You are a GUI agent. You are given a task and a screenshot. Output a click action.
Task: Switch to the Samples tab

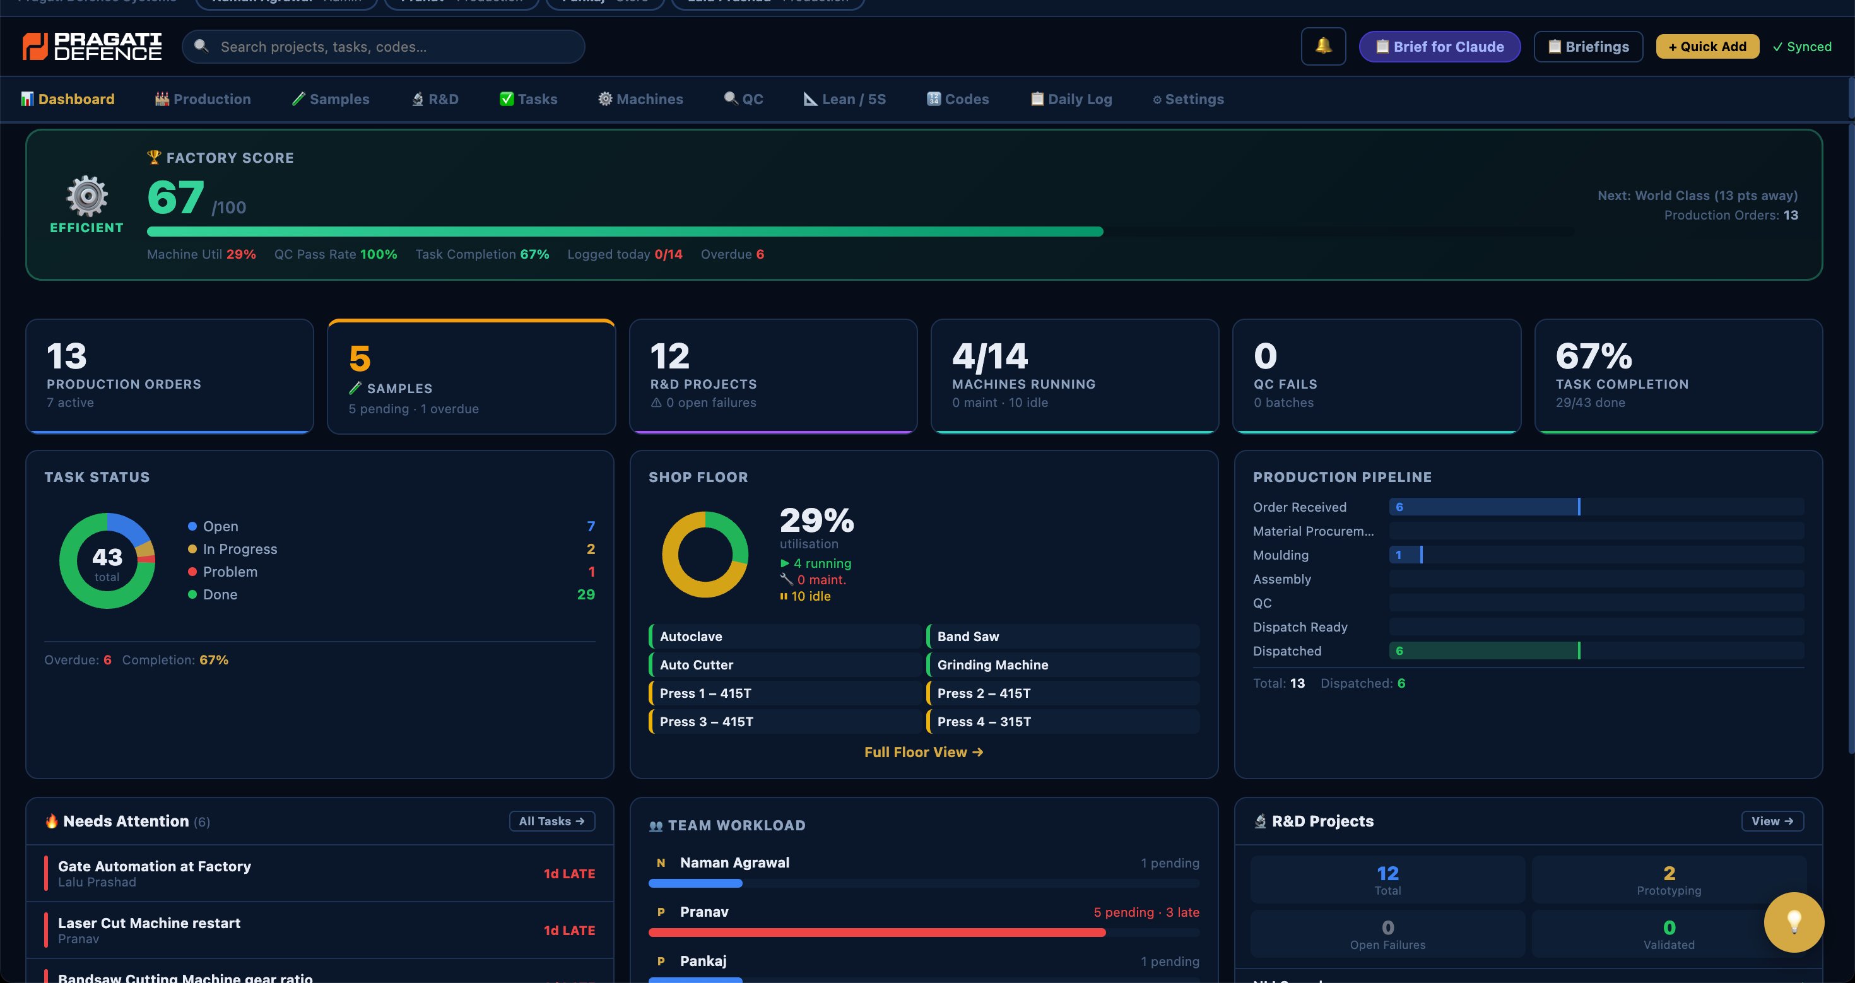pyautogui.click(x=331, y=98)
